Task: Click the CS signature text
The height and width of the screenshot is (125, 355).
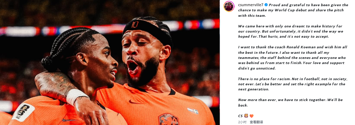Action: 240,116
